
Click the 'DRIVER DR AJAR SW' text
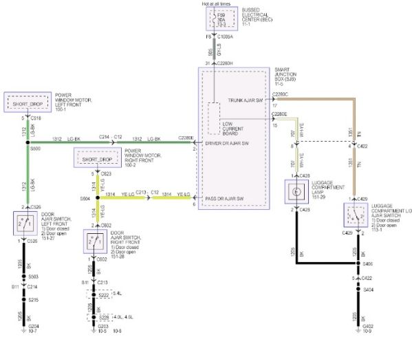(x=227, y=144)
